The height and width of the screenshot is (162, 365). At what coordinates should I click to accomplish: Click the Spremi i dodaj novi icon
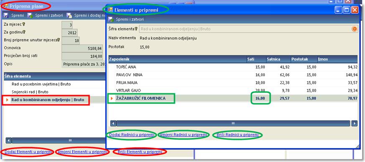pyautogui.click(x=69, y=15)
